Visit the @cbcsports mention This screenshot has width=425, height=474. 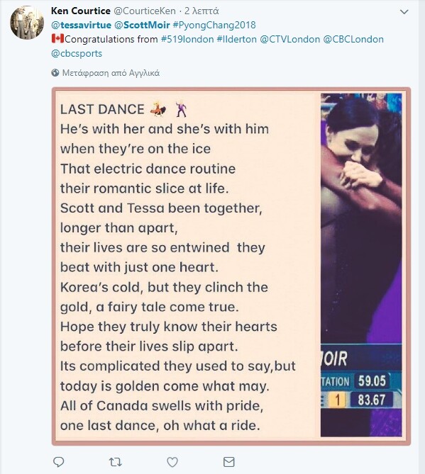coord(77,54)
